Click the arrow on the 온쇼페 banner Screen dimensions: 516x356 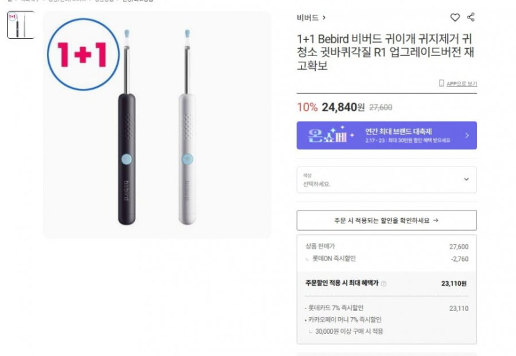tap(467, 135)
